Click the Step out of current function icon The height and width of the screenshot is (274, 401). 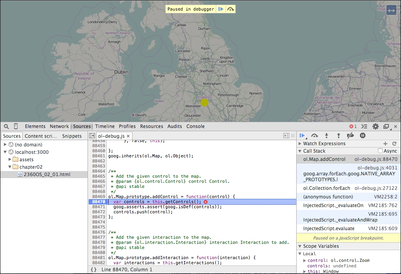[338, 135]
